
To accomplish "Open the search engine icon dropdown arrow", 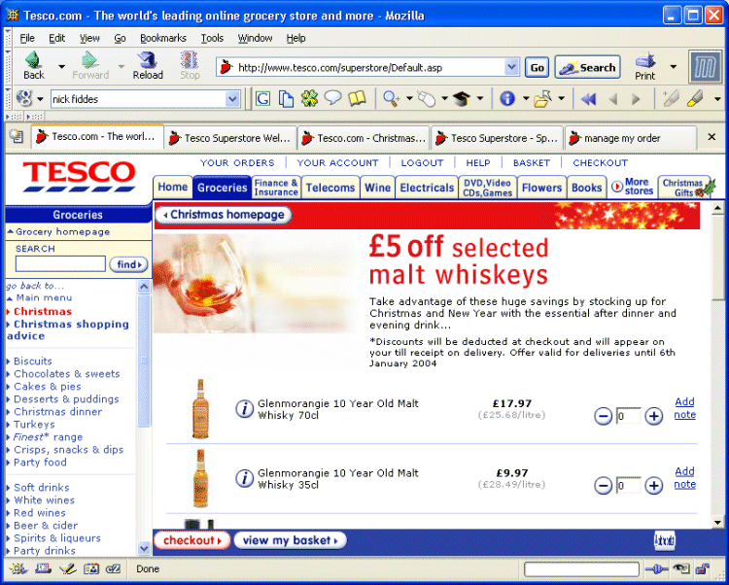I will (x=40, y=98).
